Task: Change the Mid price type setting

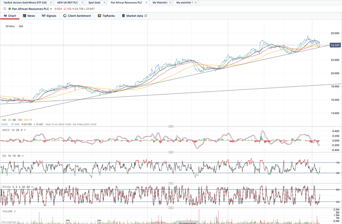Action: pos(21,26)
